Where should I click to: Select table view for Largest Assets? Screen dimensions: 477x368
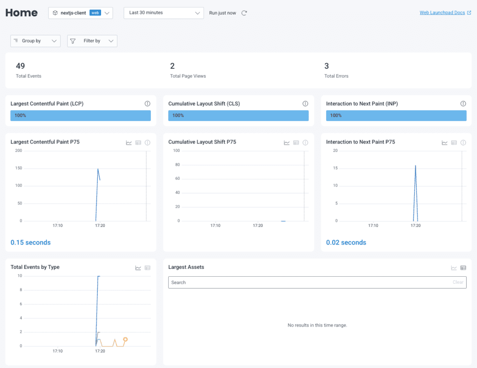click(x=463, y=268)
